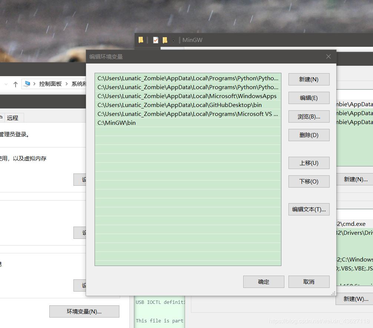Open 控制面板 from the breadcrumb path

click(x=50, y=84)
